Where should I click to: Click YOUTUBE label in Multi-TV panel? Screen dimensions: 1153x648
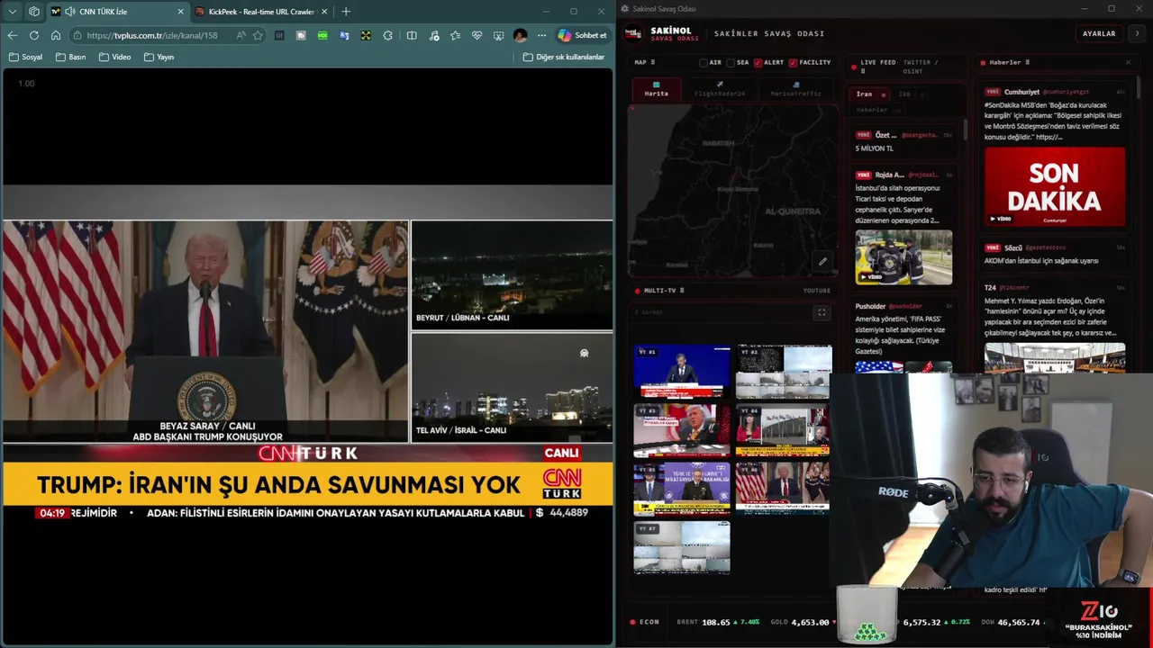pyautogui.click(x=816, y=291)
